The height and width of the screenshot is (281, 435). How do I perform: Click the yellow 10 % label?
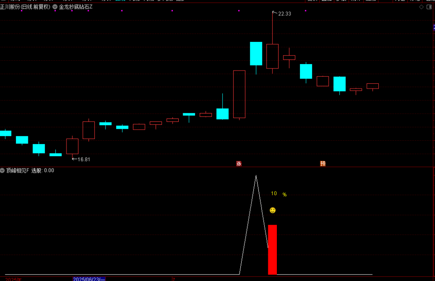[279, 194]
